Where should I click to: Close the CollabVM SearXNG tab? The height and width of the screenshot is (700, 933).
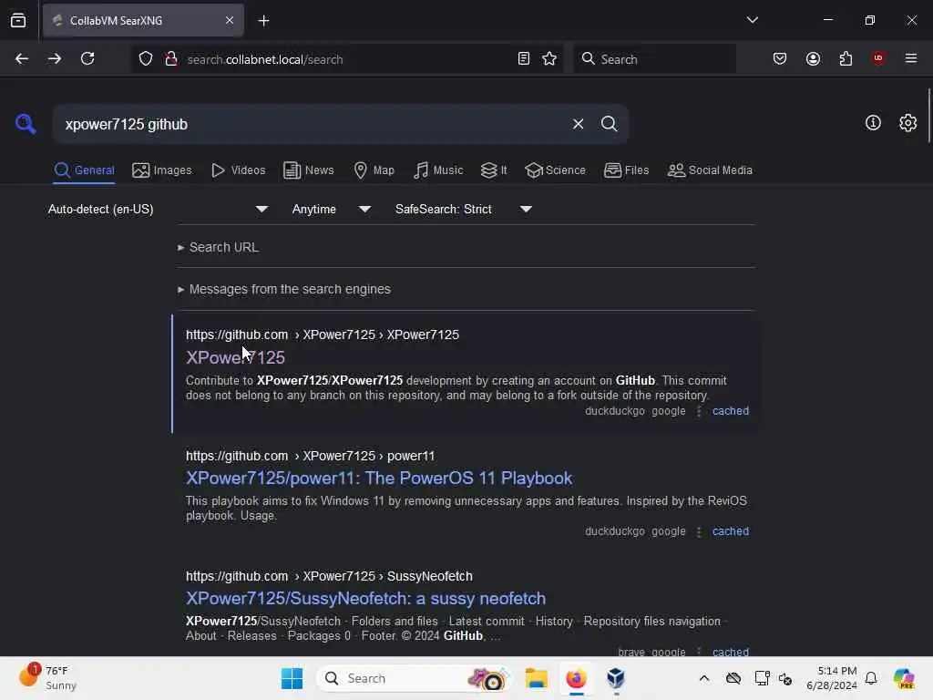tap(230, 21)
